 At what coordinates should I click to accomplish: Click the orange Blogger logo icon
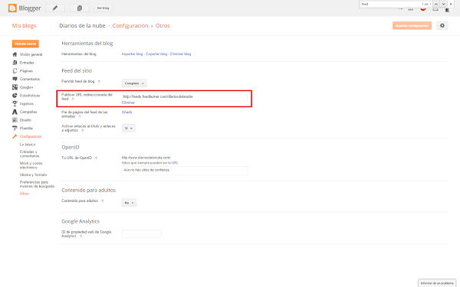[x=12, y=8]
